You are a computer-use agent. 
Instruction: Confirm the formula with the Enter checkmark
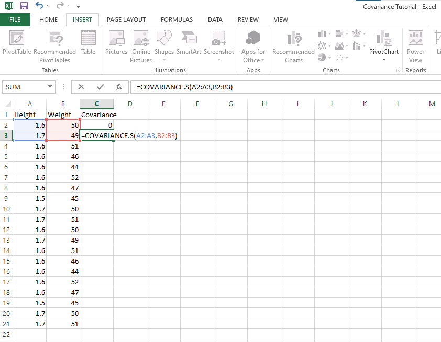point(100,87)
